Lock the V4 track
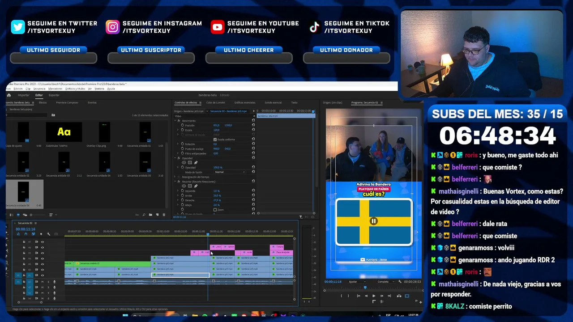The height and width of the screenshot is (322, 573). pos(24,258)
